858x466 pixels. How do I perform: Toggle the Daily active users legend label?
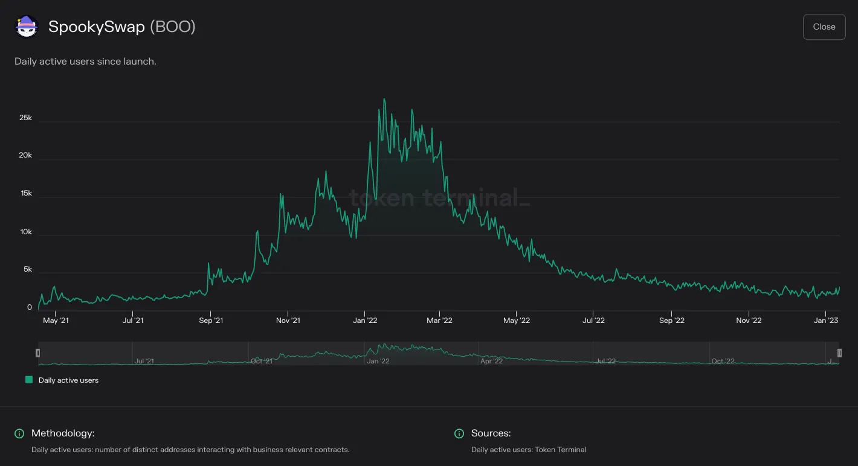[x=68, y=380]
